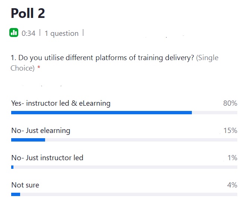Click the Single Choice label
The image size is (247, 214).
pyautogui.click(x=114, y=63)
